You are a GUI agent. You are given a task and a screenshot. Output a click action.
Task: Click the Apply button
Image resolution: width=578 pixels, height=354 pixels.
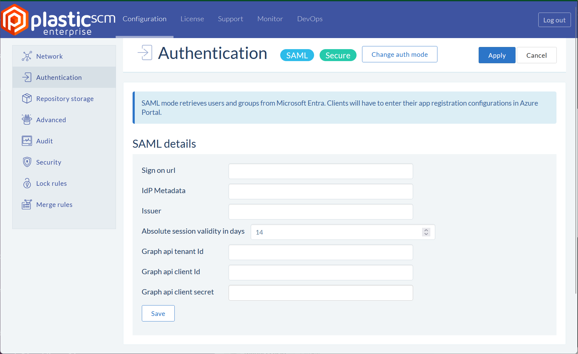[497, 55]
